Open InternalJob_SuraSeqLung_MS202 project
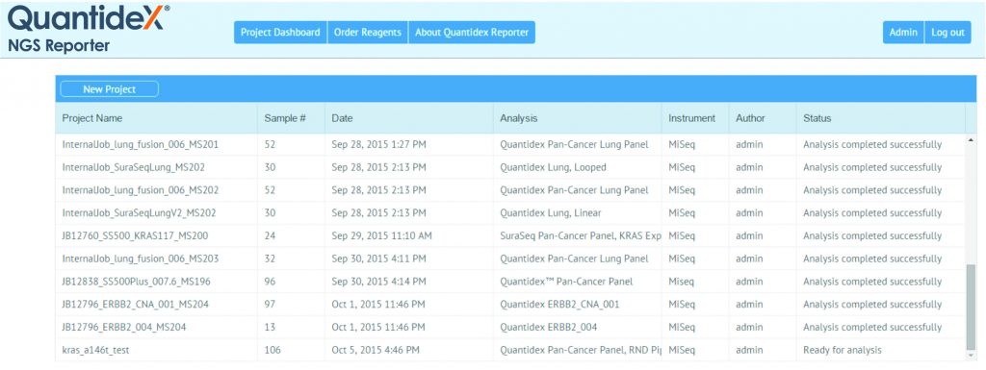Image resolution: width=986 pixels, height=370 pixels. click(x=510, y=167)
